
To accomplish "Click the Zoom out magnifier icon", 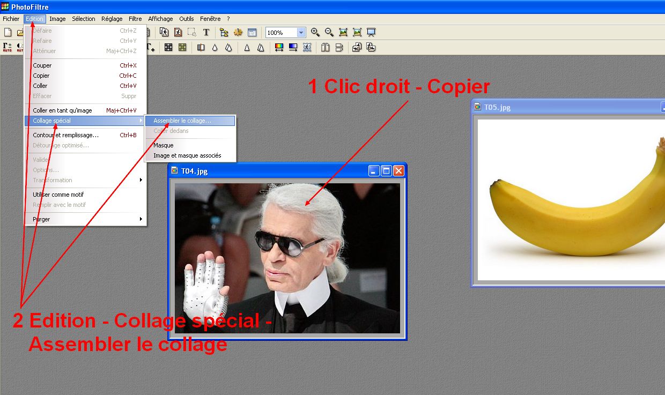I will point(329,33).
